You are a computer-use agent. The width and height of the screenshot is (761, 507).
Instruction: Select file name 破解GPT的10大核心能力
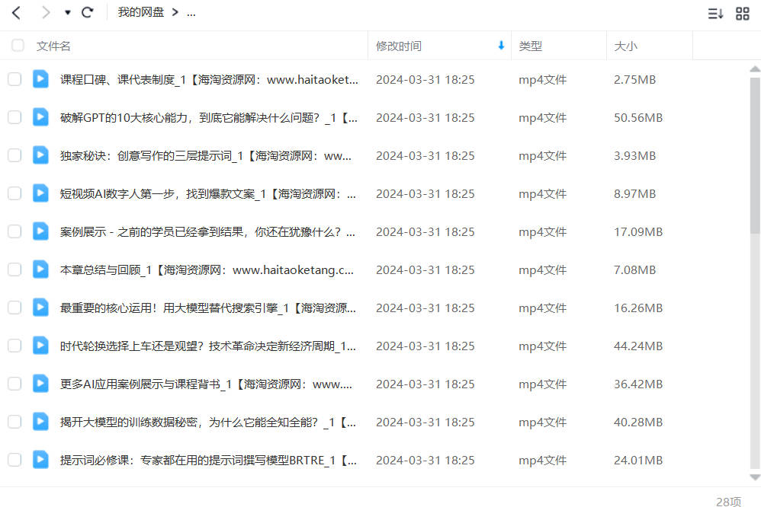[x=209, y=118]
